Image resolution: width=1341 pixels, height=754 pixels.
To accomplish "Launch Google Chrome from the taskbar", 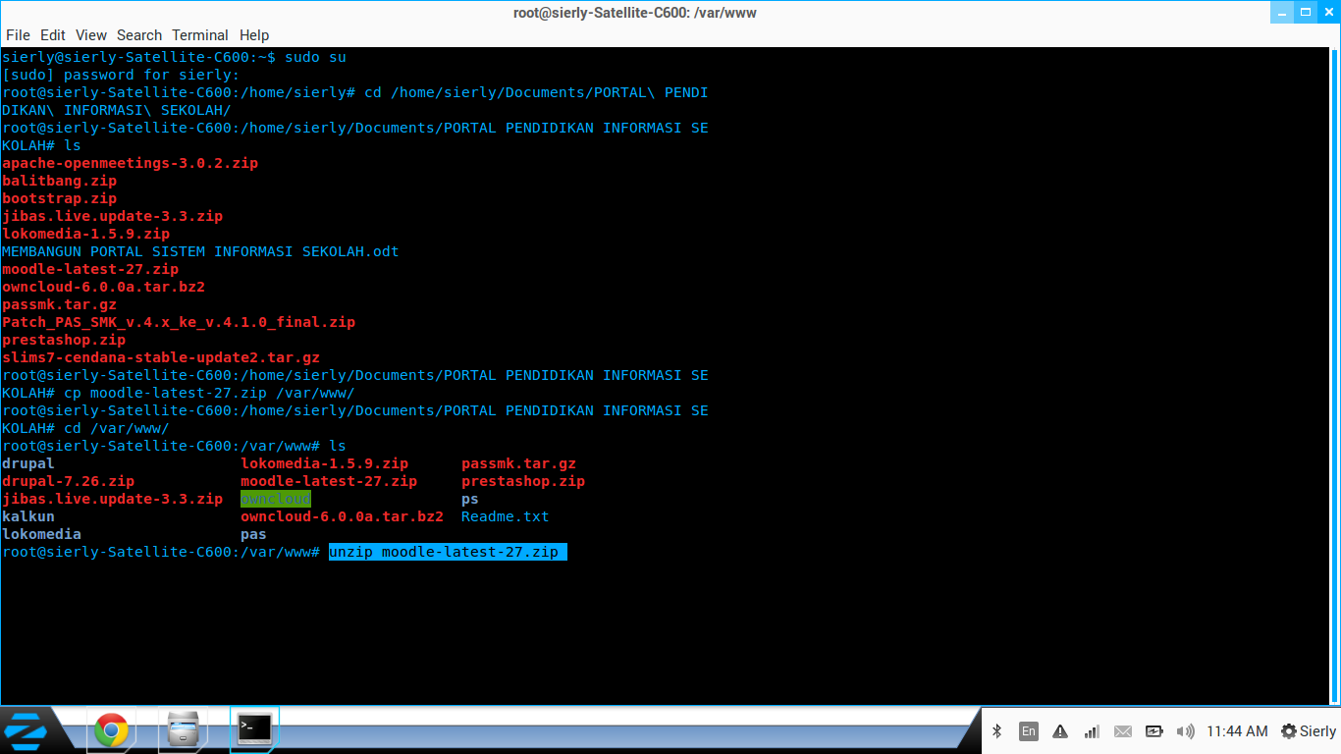I will point(112,730).
